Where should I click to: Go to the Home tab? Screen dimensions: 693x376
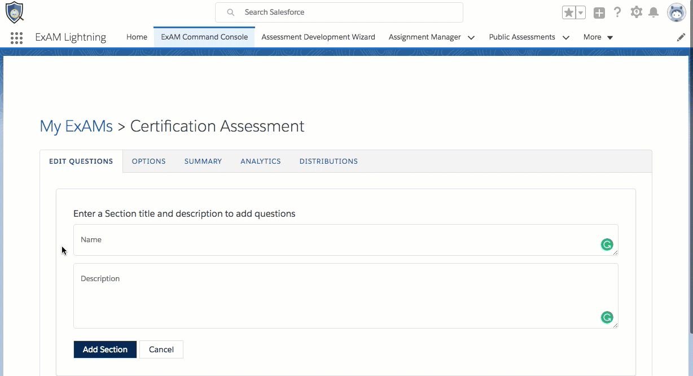[137, 37]
